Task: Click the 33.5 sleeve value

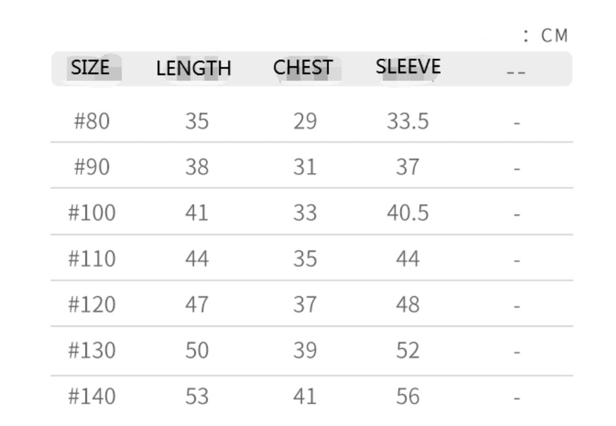Action: 408,121
